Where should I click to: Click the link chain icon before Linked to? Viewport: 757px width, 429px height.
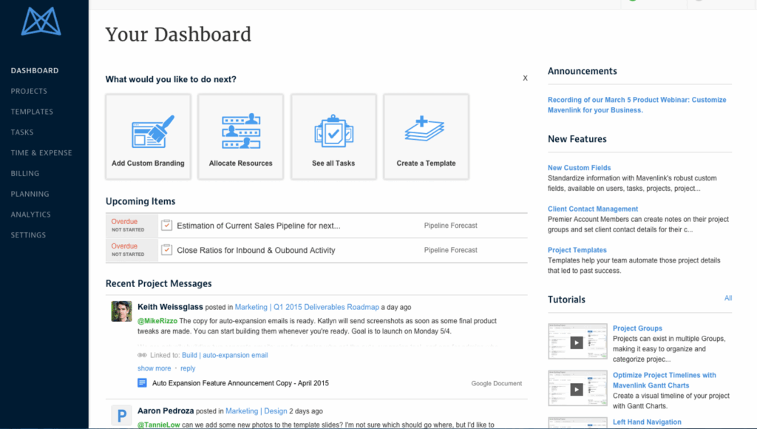[x=142, y=355]
